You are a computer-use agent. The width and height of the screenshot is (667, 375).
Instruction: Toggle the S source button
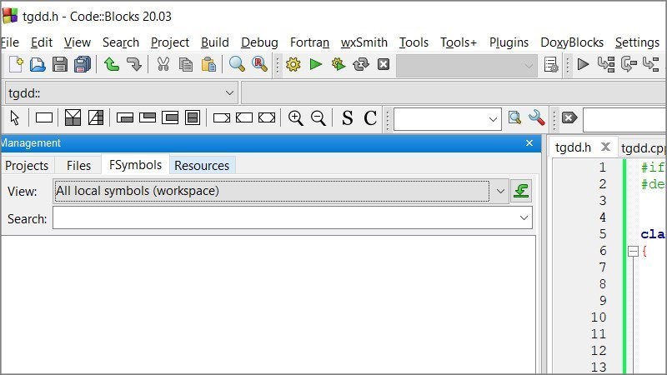click(347, 117)
